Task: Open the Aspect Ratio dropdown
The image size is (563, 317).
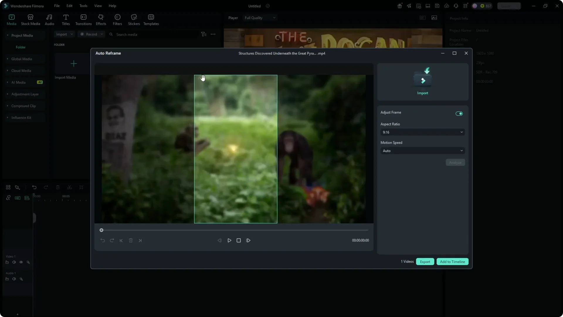Action: coord(422,132)
